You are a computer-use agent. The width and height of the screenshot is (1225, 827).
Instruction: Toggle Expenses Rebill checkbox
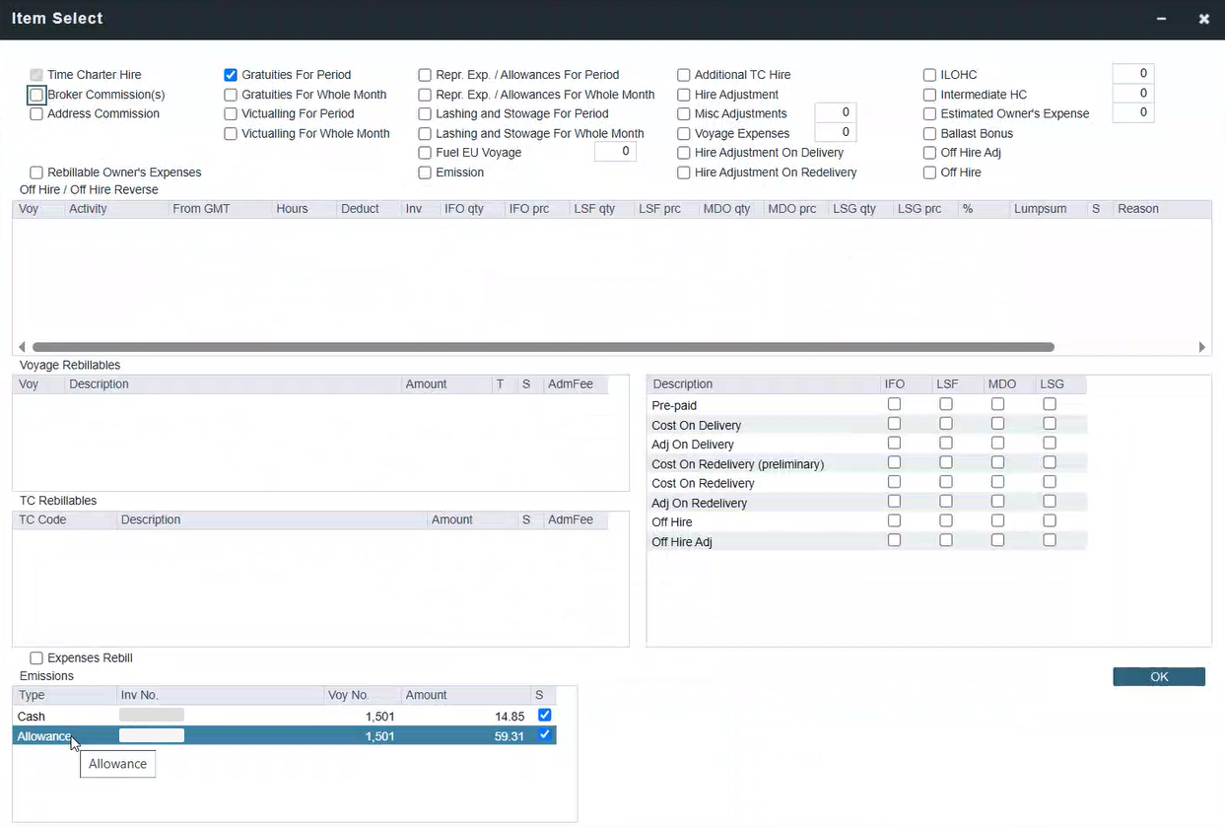(x=36, y=658)
